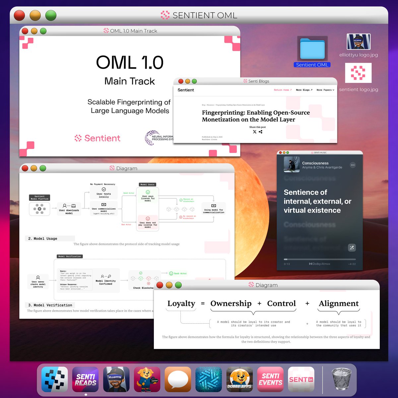
Task: Click the 'No record on blockchain' label
Action: click(x=187, y=217)
